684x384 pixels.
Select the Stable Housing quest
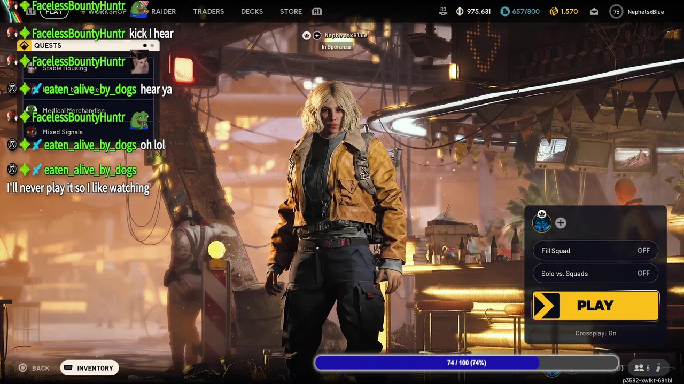[x=88, y=68]
